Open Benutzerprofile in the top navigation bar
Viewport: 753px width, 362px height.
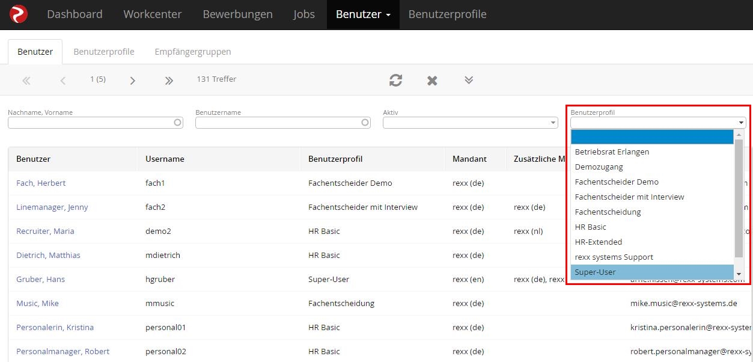coord(448,14)
